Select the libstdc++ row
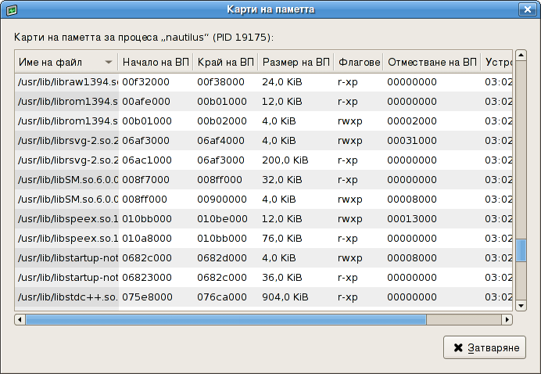This screenshot has height=374, width=541. point(235,297)
